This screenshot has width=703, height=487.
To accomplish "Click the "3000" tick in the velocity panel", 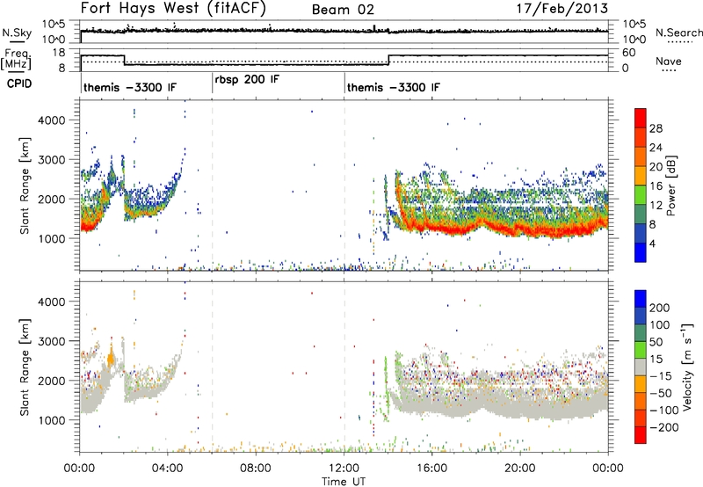I will [x=51, y=341].
